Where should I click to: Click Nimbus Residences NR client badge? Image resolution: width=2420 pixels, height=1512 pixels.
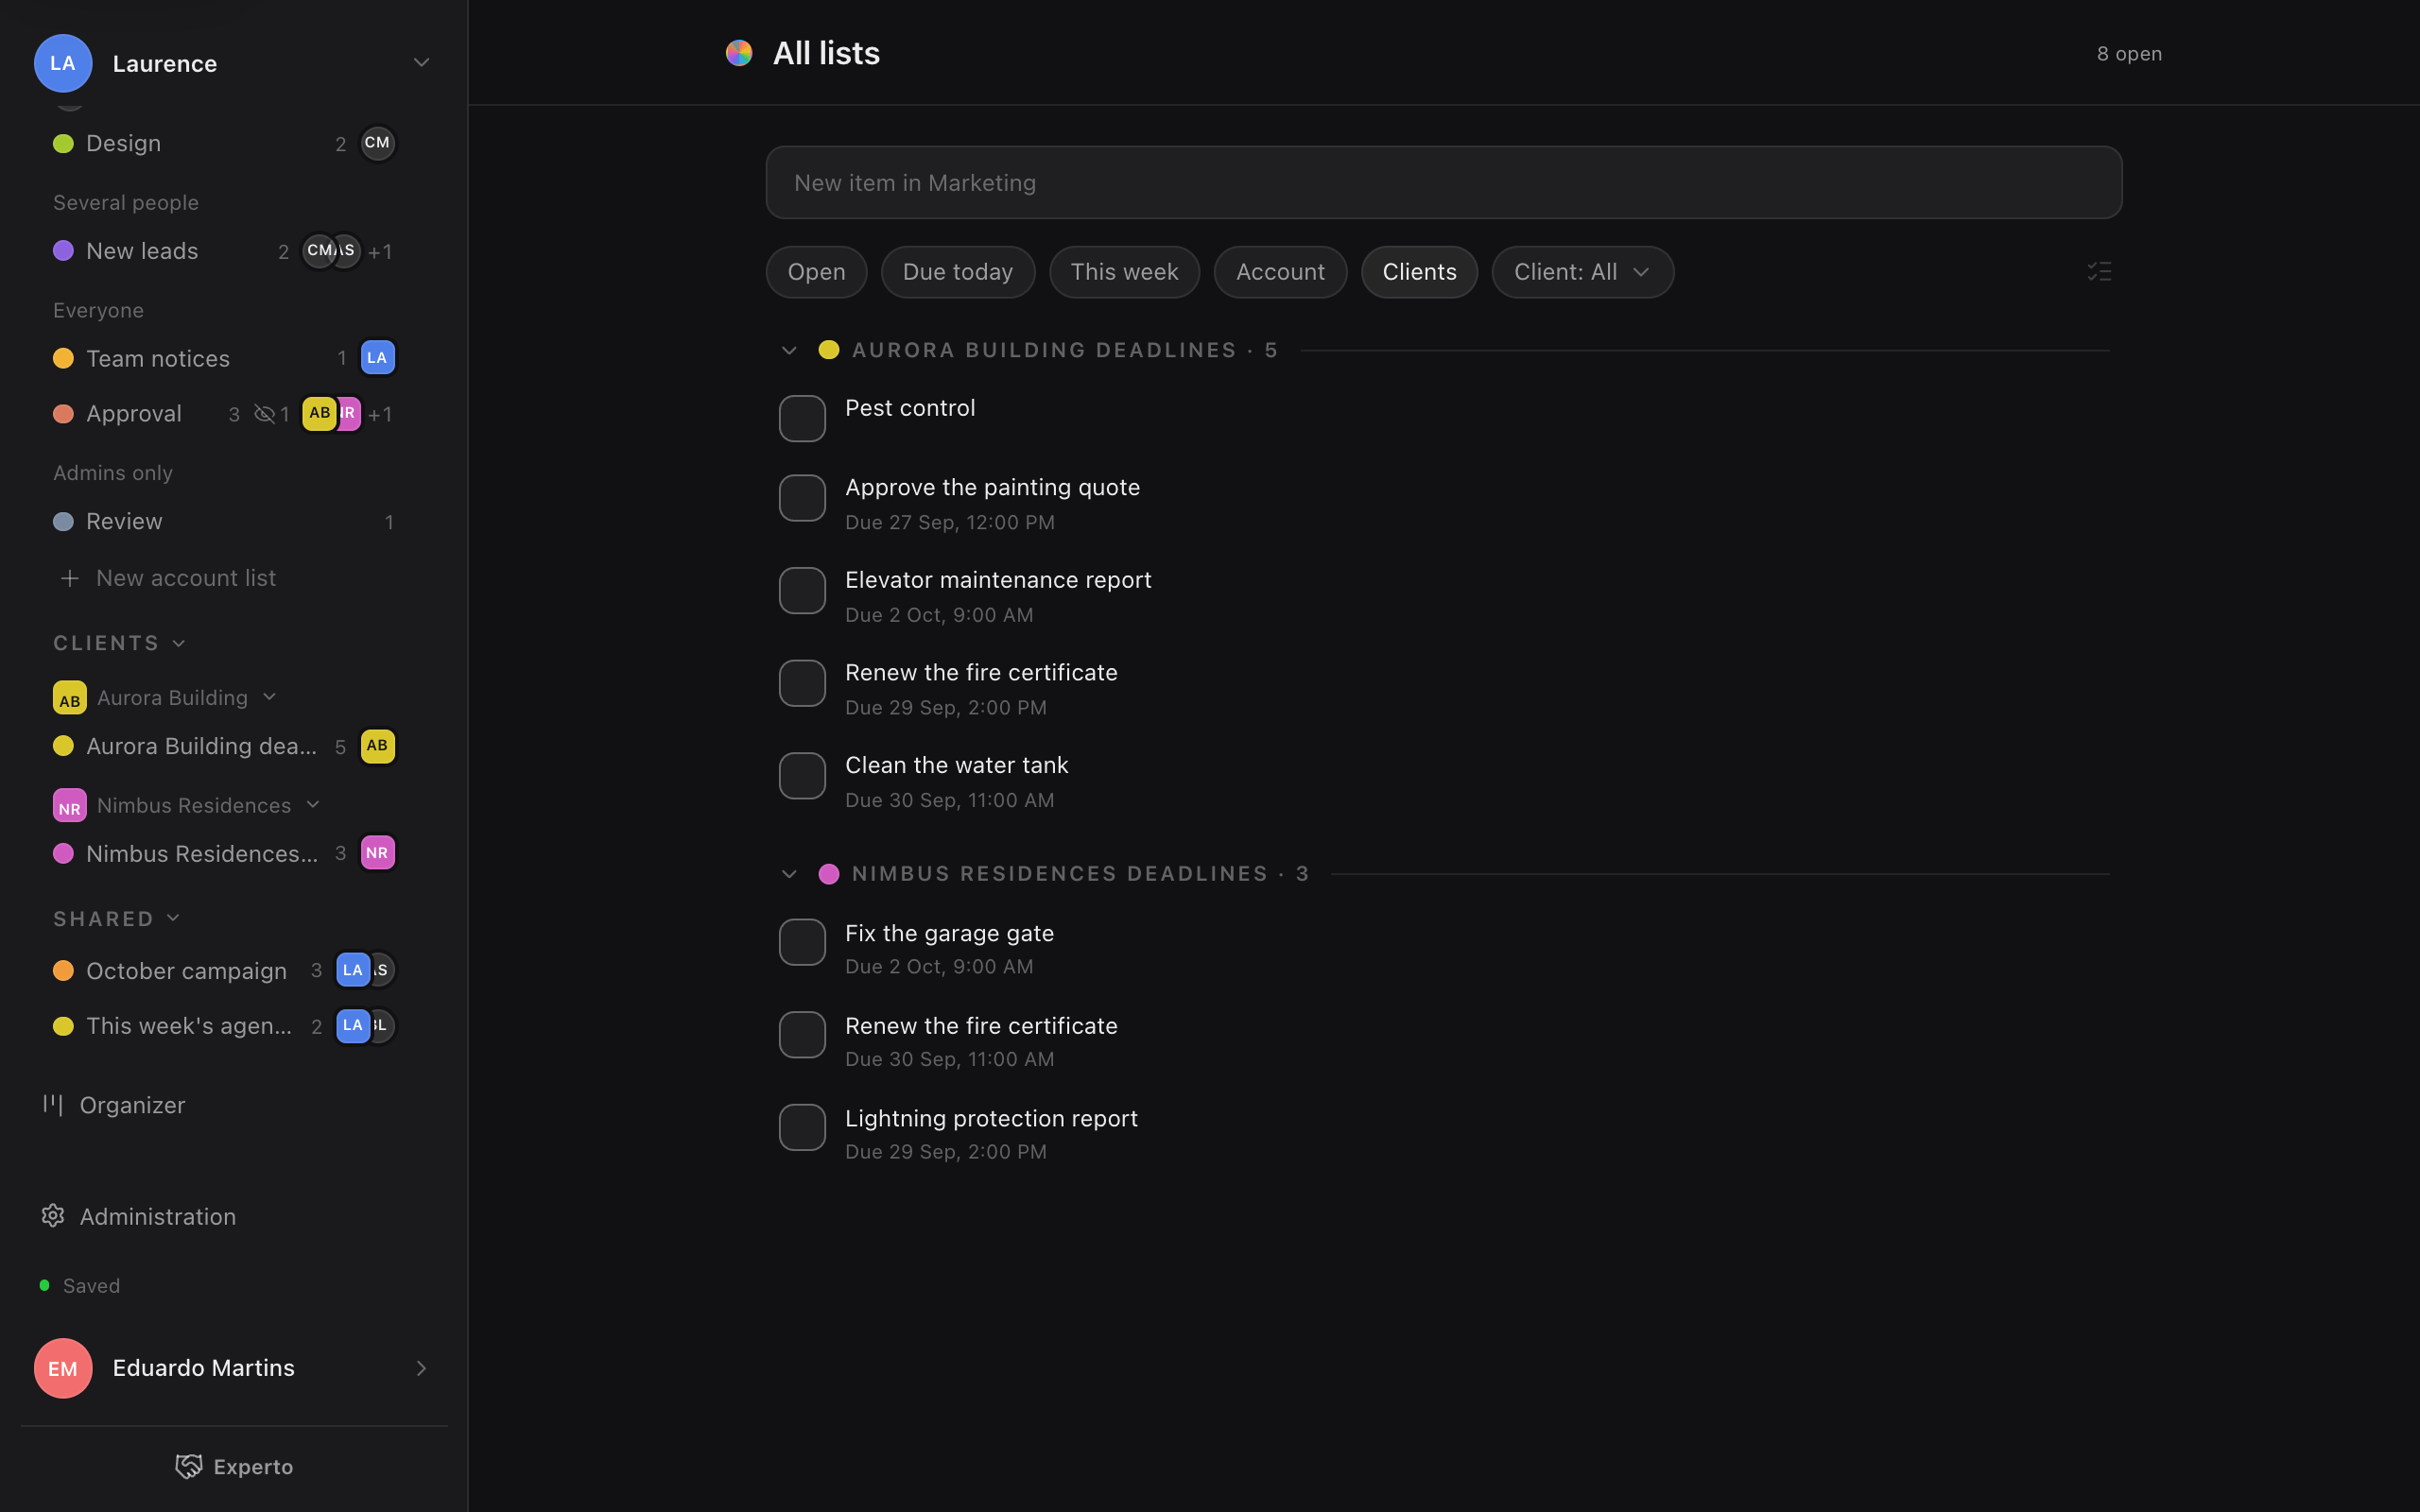(x=69, y=806)
